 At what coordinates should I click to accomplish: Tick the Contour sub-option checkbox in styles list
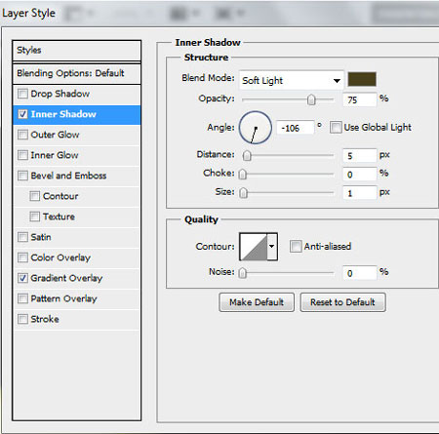34,196
